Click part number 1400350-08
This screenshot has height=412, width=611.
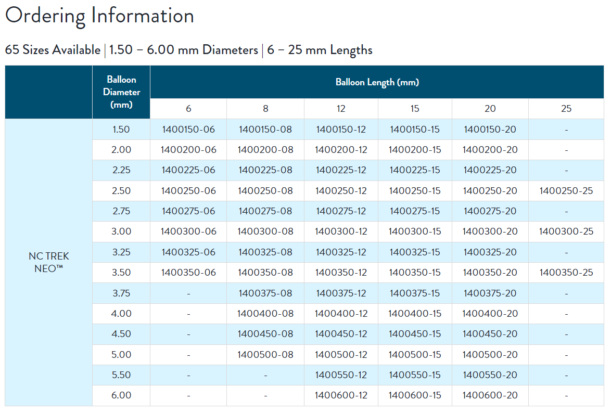(x=265, y=273)
